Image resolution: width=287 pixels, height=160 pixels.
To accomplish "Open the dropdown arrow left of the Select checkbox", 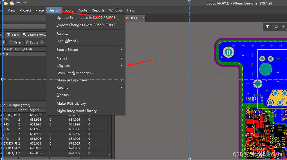I will click(3, 42).
